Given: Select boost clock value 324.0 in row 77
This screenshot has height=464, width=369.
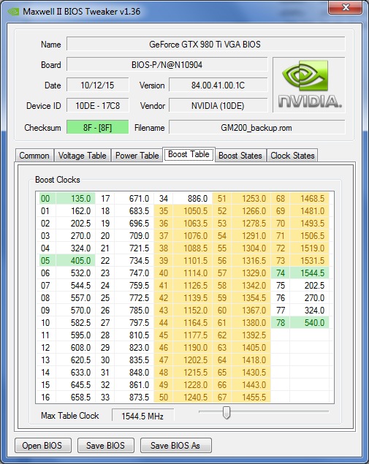Looking at the screenshot, I should [x=310, y=311].
